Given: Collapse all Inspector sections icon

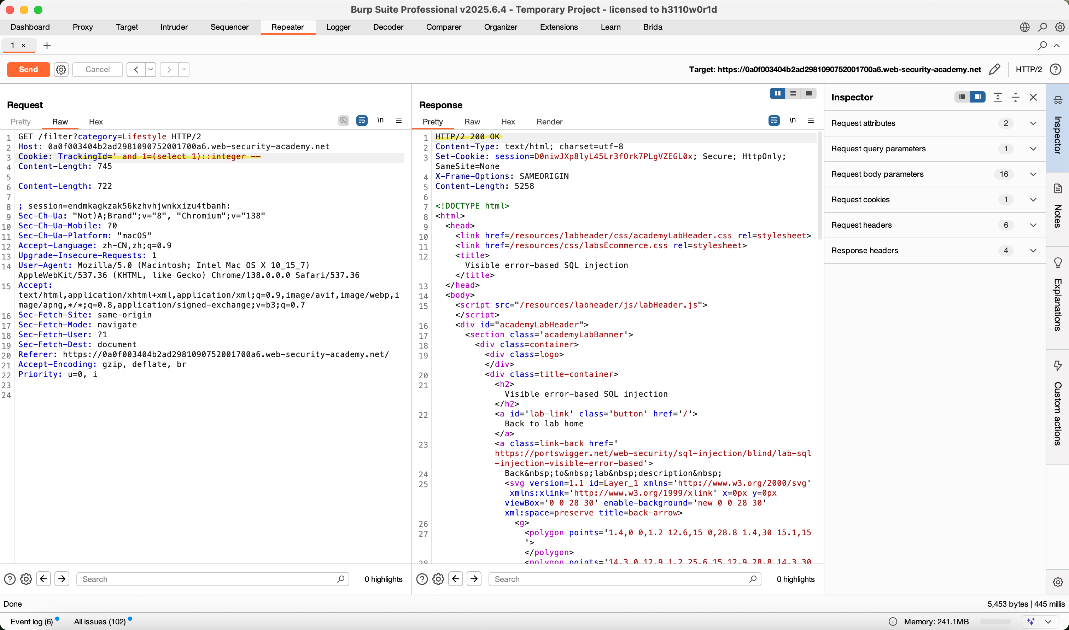Looking at the screenshot, I should pyautogui.click(x=1016, y=97).
